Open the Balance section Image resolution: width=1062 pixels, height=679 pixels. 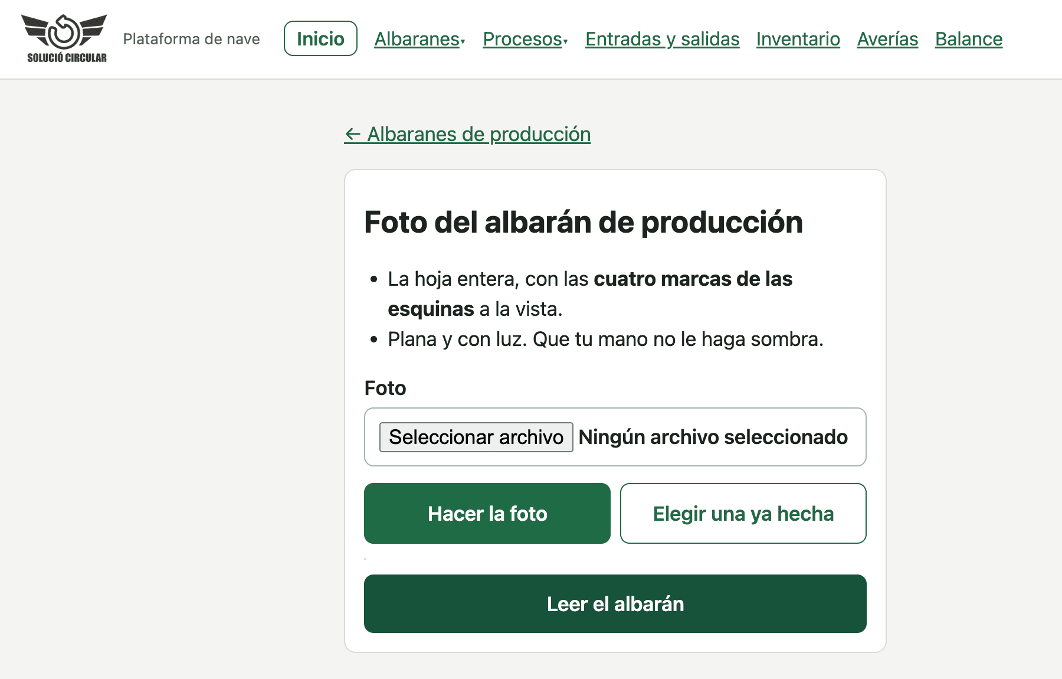pyautogui.click(x=969, y=39)
